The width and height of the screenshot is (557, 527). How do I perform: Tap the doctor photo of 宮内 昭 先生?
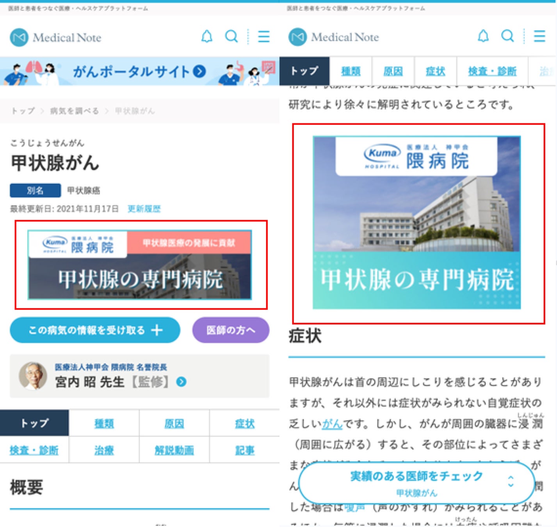click(33, 376)
